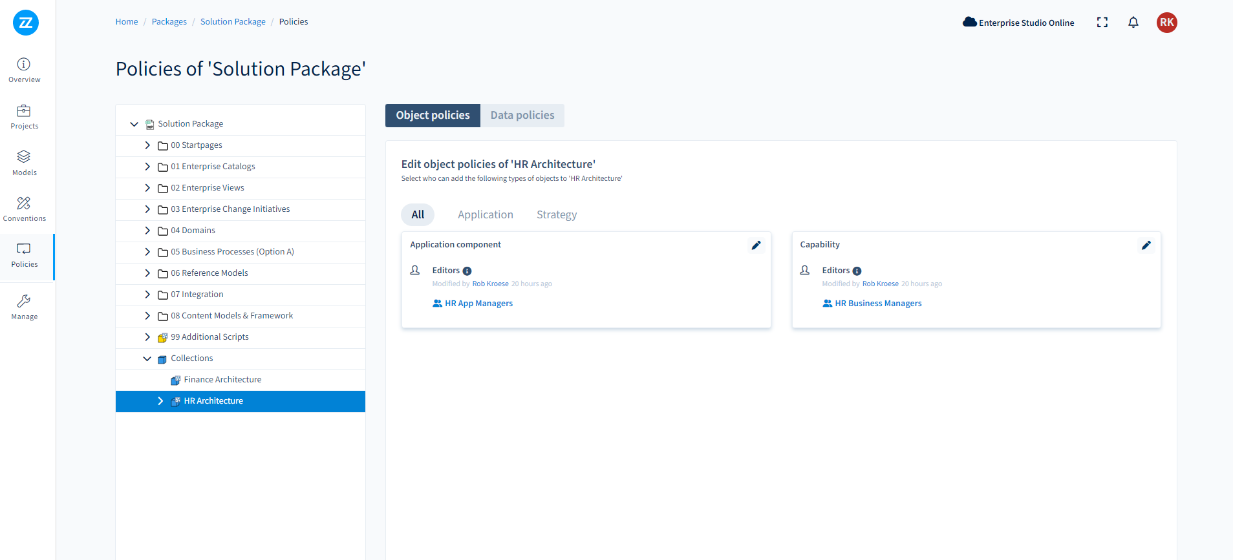Open the HR Business Managers group link
This screenshot has height=560, width=1233.
878,304
